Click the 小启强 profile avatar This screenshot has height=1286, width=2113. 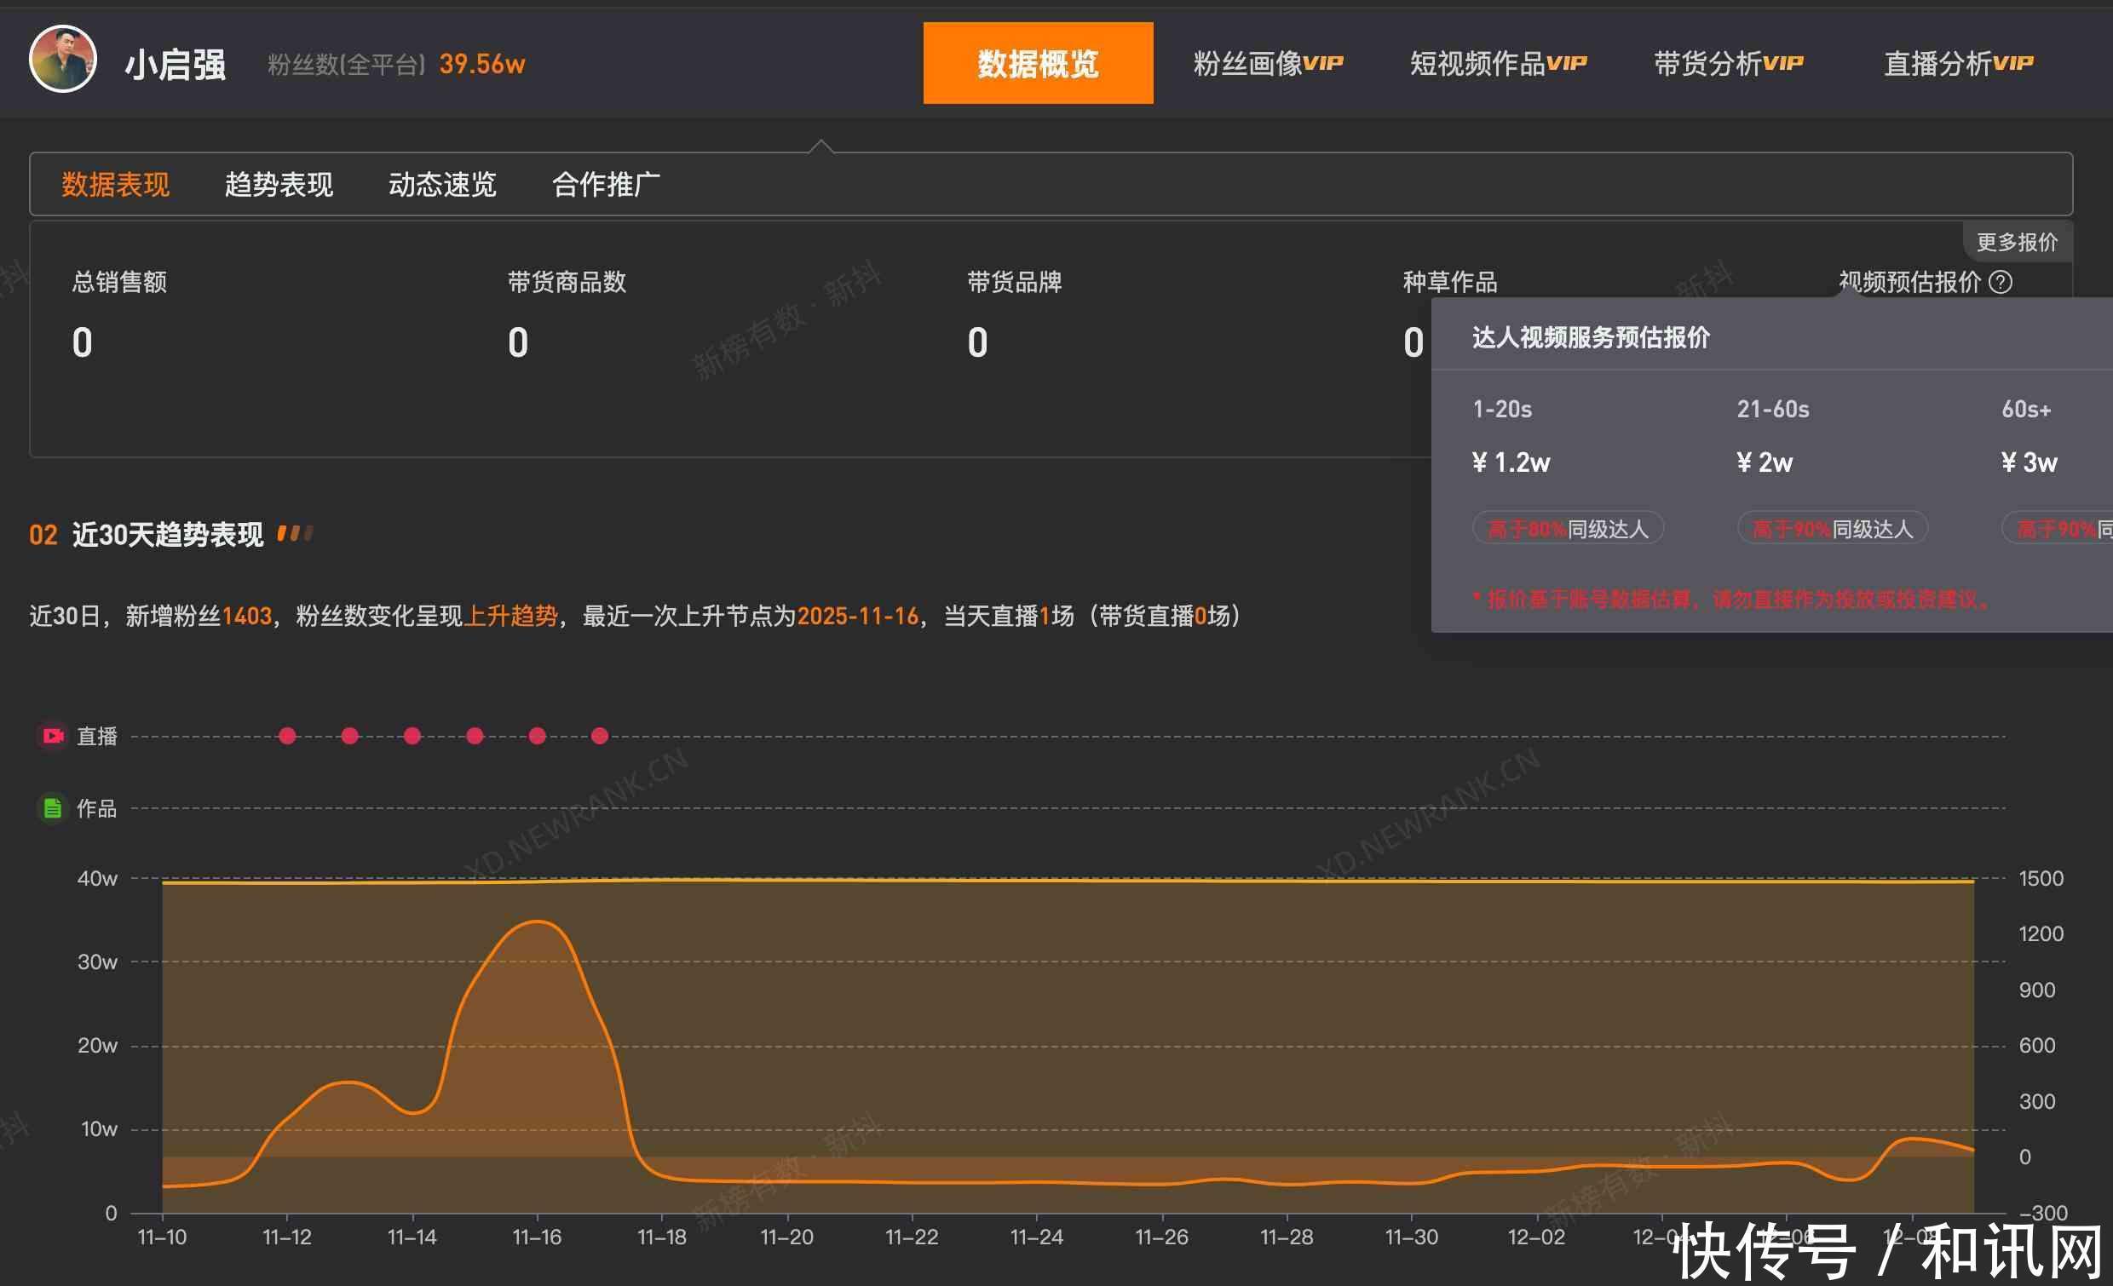[62, 59]
